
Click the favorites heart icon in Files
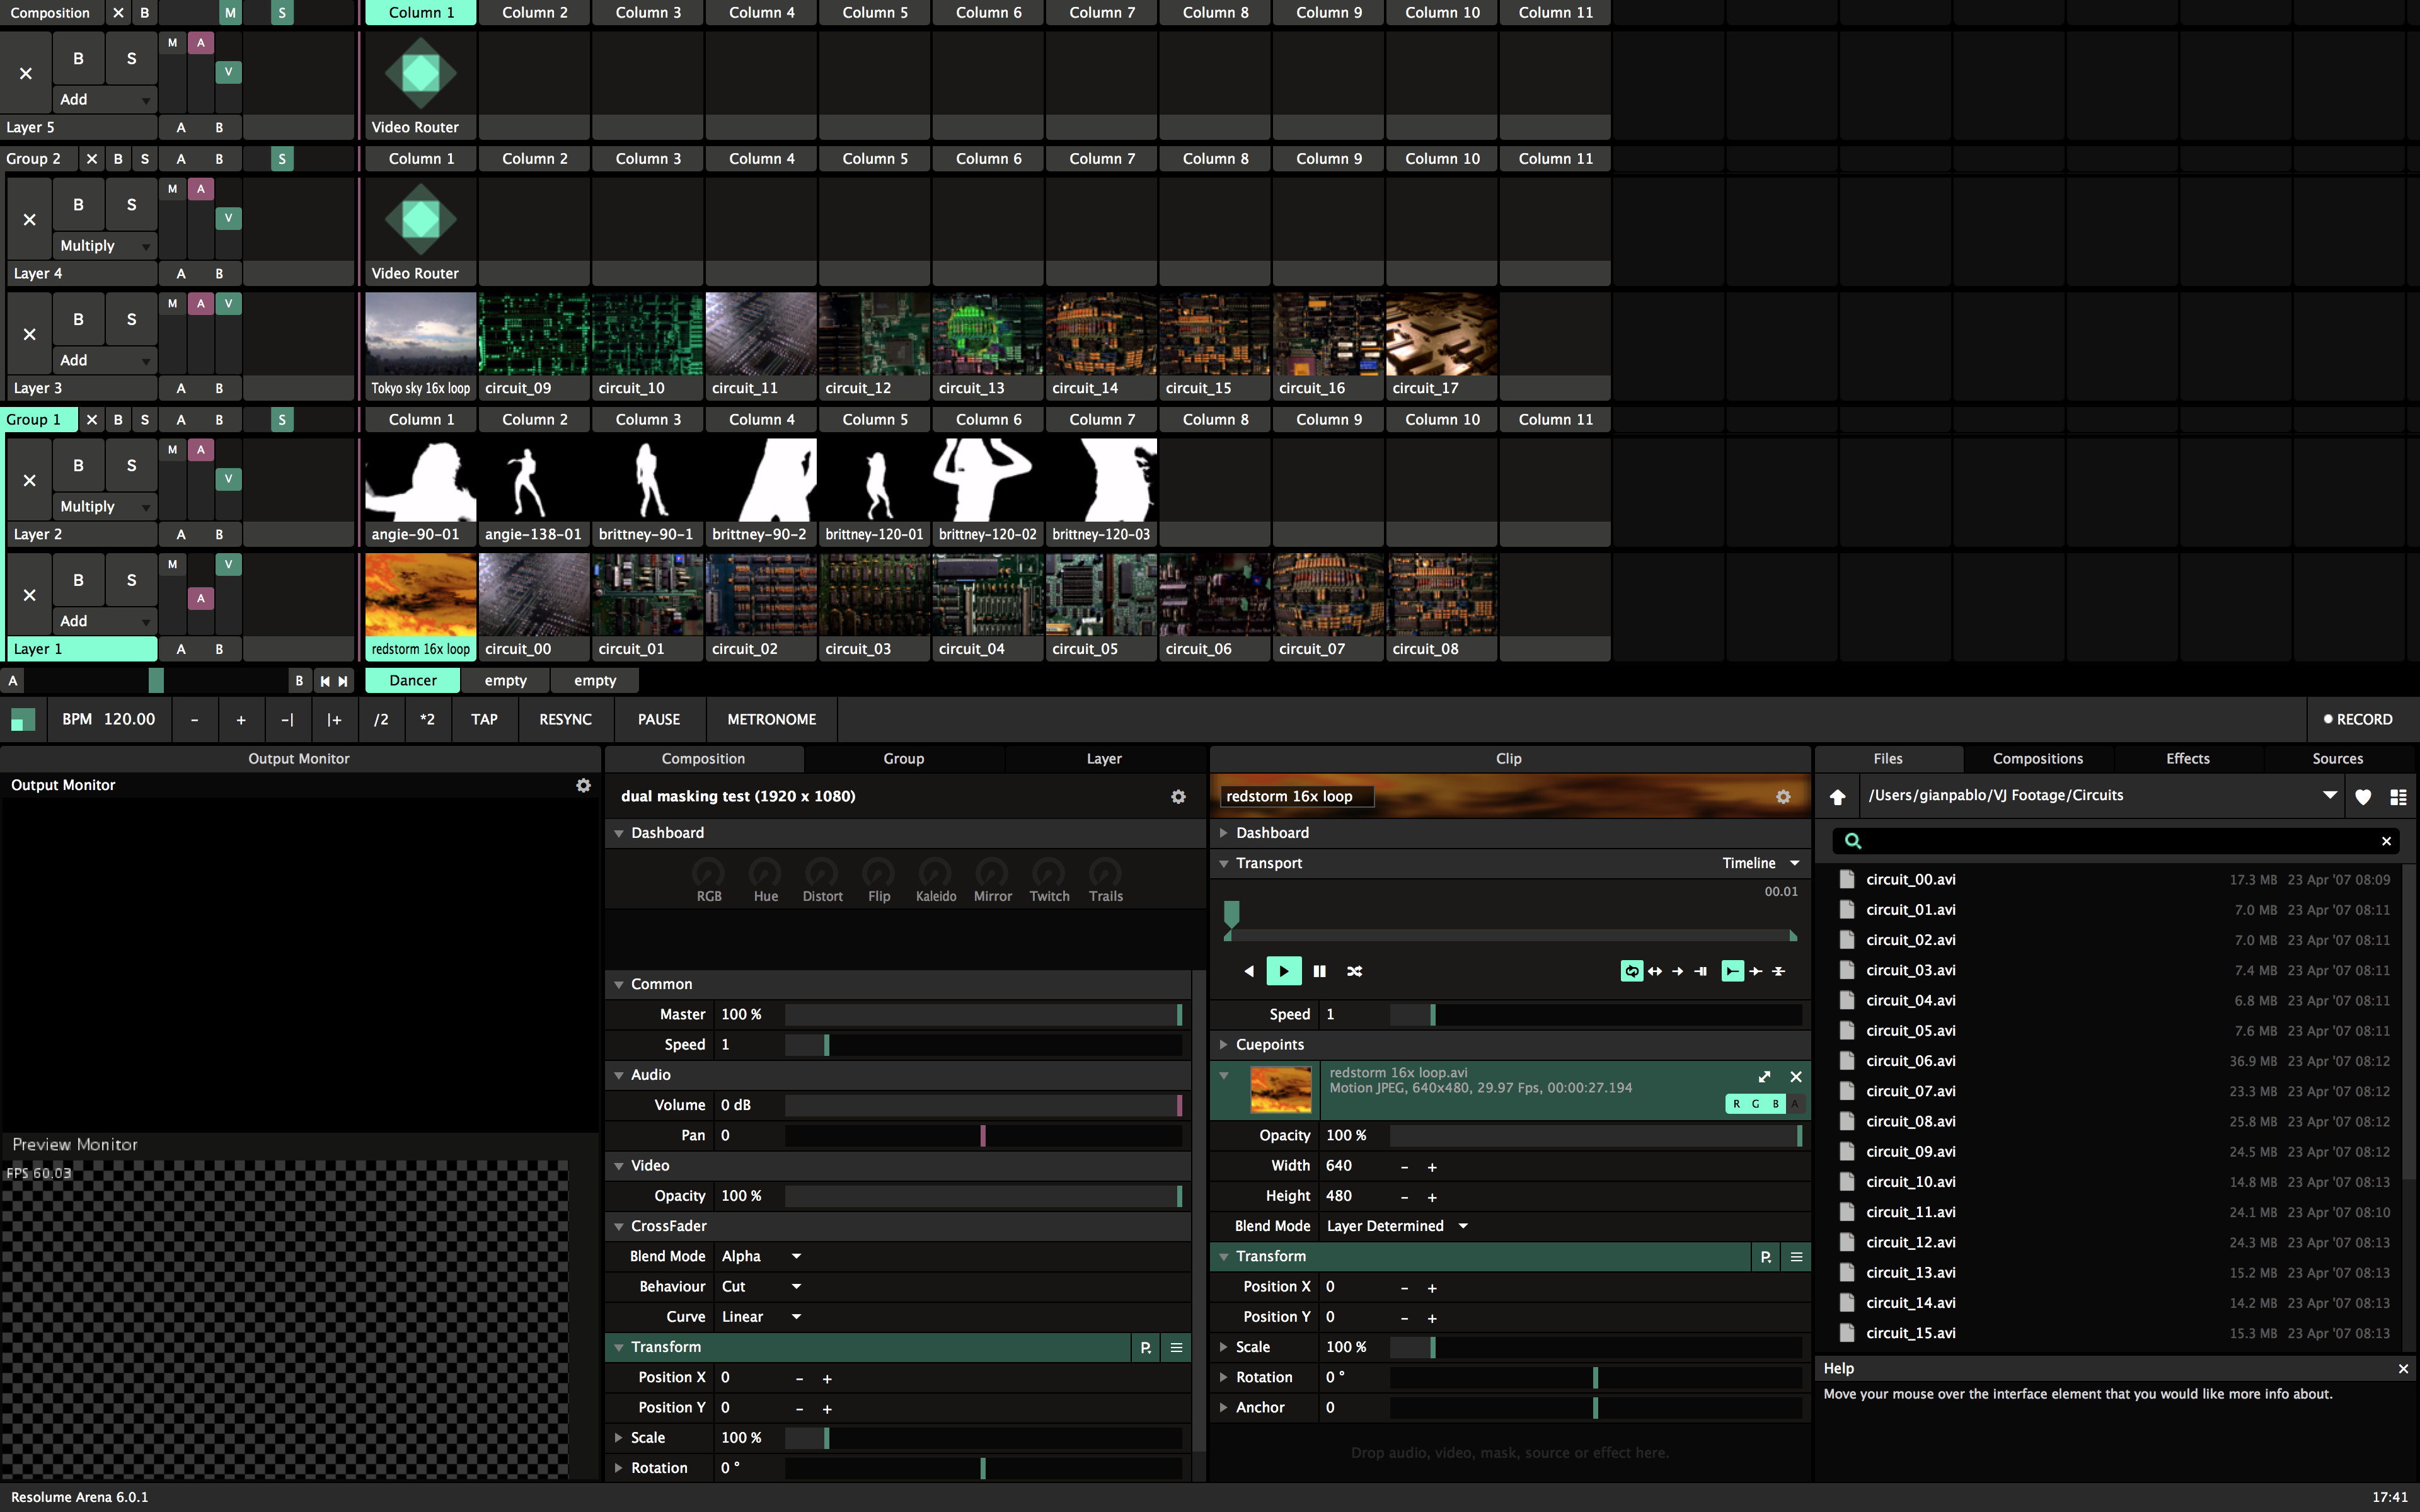2363,796
